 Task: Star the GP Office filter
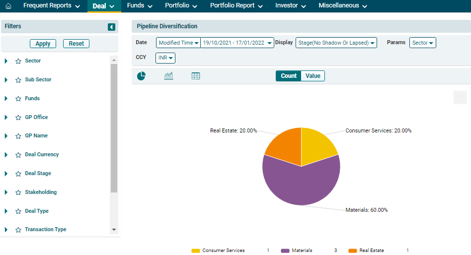click(18, 118)
